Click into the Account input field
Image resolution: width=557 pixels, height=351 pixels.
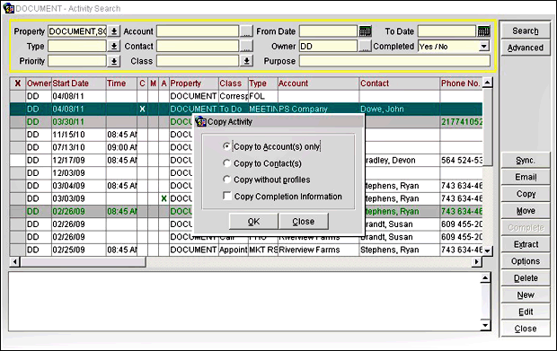coord(198,31)
